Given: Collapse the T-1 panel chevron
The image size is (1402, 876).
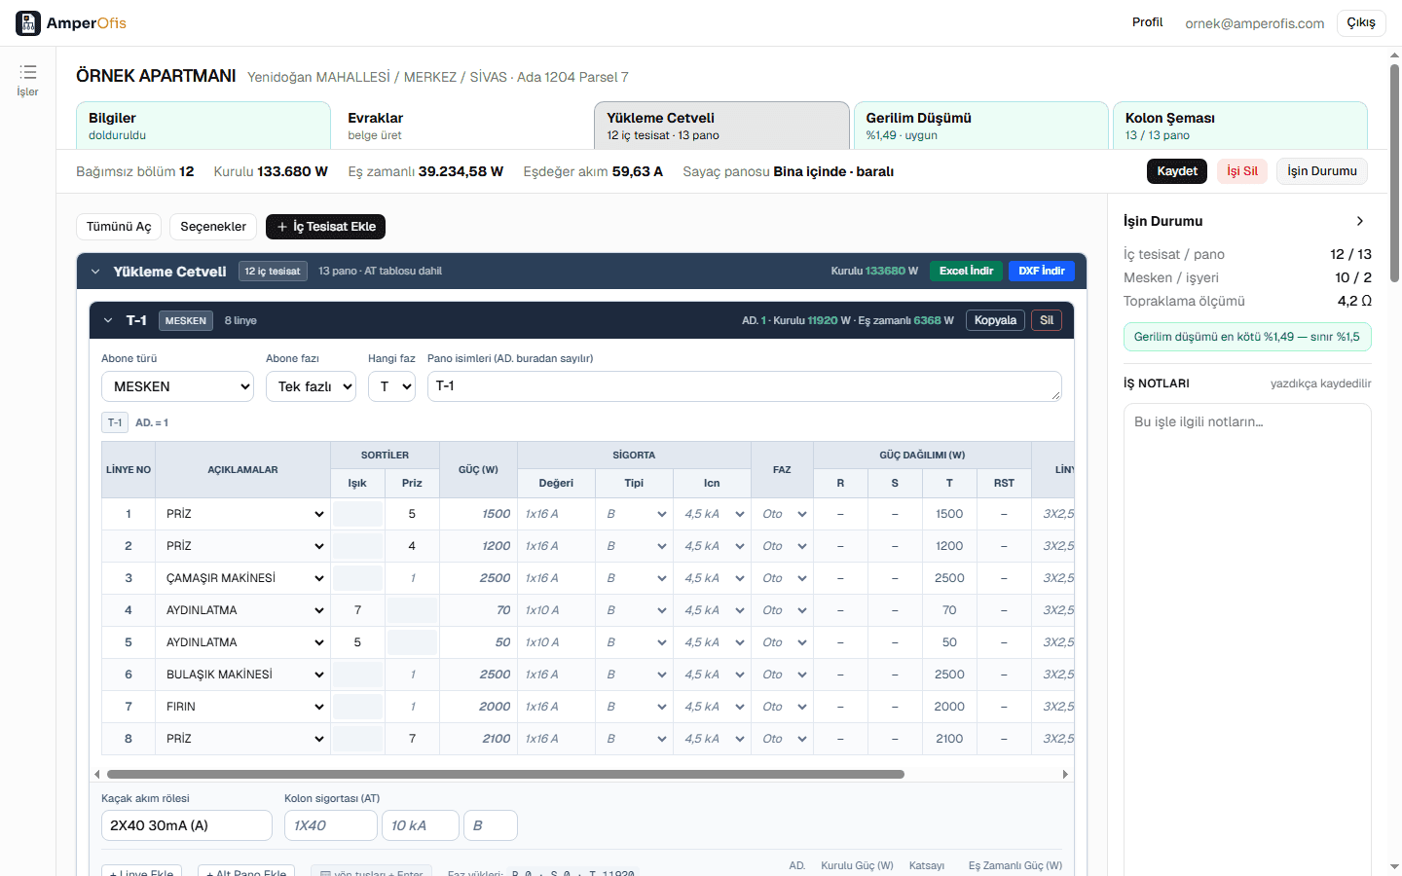Looking at the screenshot, I should (x=108, y=320).
